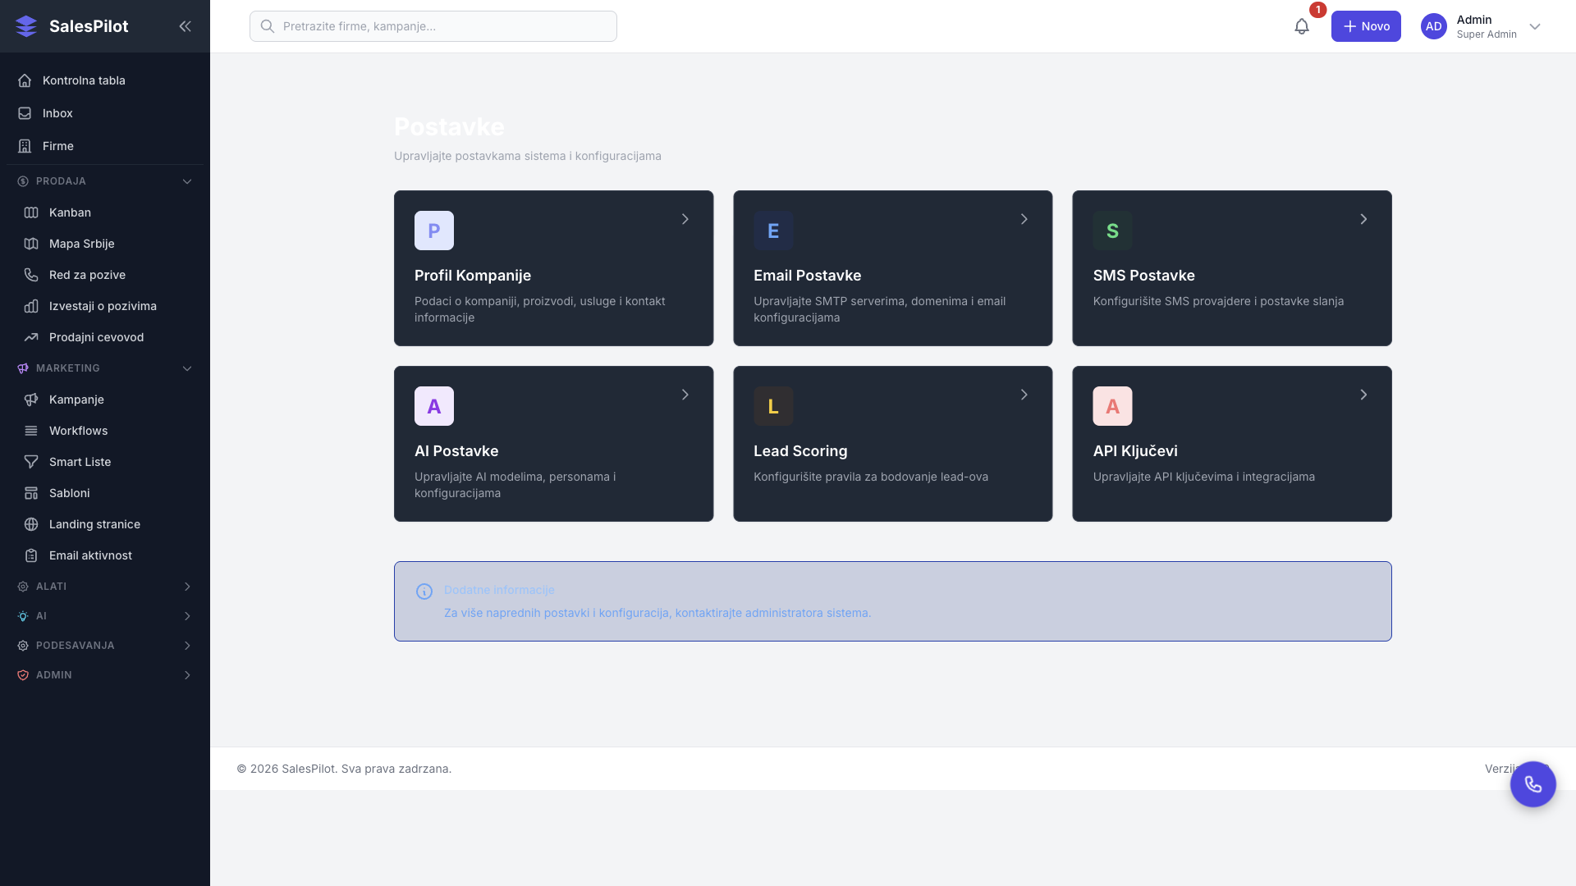Screen dimensions: 1576x886
Task: Click the Mapa Srbije map icon
Action: (31, 244)
